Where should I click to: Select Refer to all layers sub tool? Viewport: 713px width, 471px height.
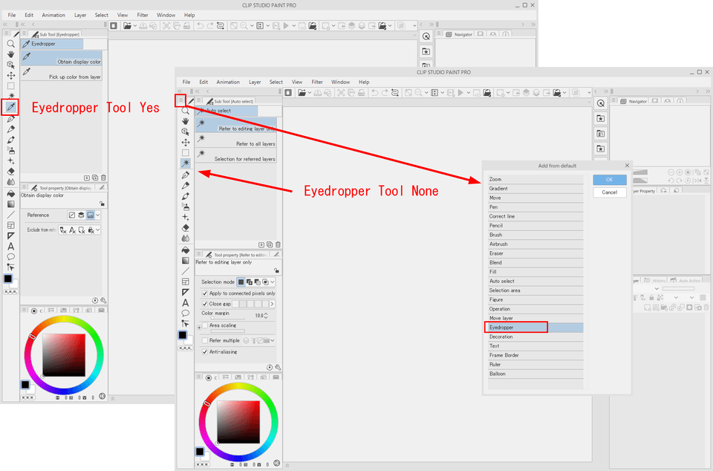[235, 140]
